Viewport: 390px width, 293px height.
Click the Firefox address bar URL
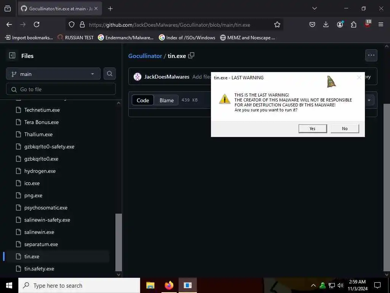click(x=169, y=25)
